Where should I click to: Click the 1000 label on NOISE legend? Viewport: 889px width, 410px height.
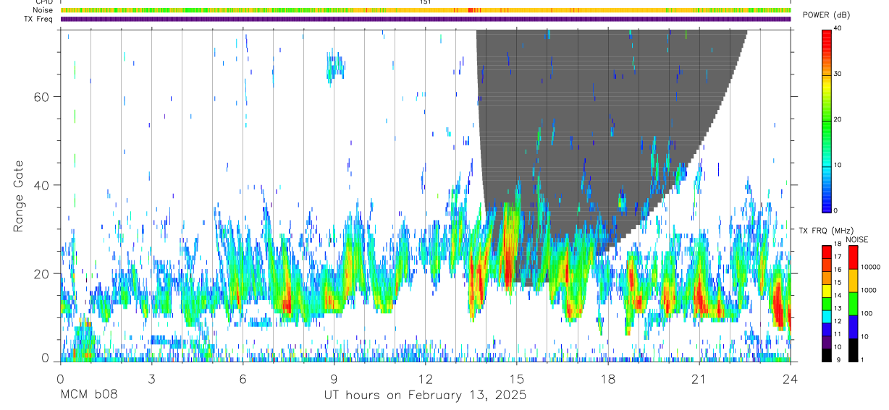[x=867, y=290]
